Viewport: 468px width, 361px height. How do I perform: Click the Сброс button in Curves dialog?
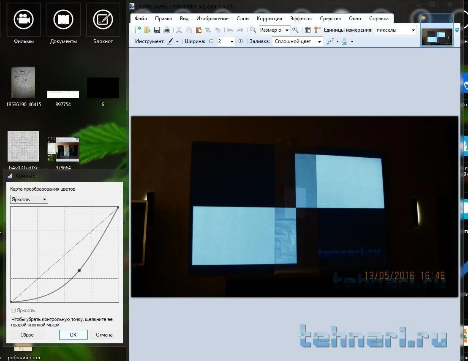pos(27,335)
